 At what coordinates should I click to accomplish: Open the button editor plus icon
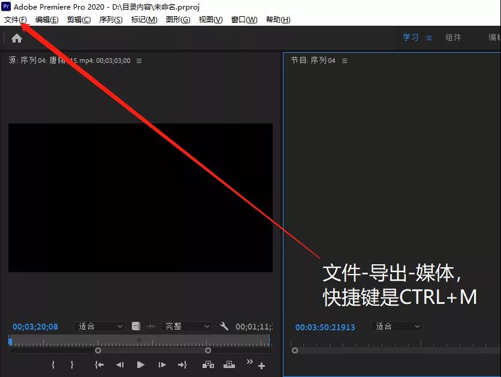pos(262,366)
